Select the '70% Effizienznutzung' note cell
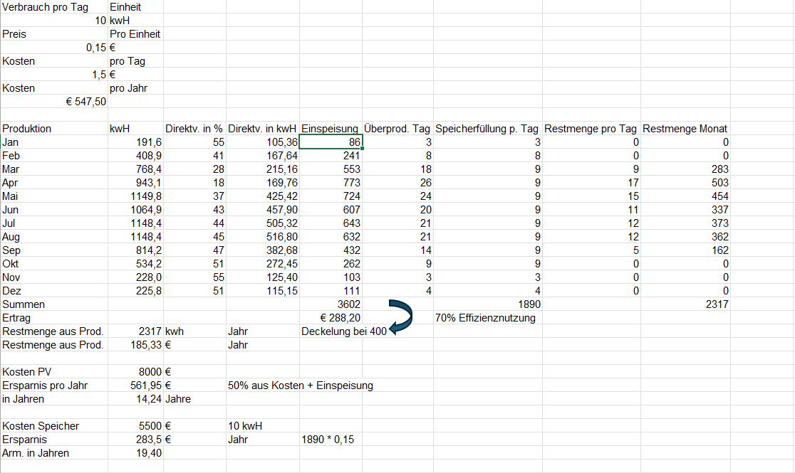 [x=486, y=318]
